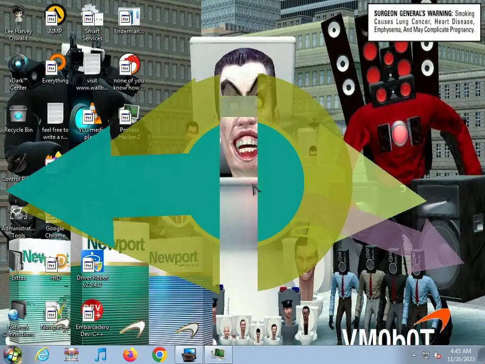Screen dimensions: 485x364
Task: Select the Enderman... desktop shortcut
Action: 129,19
